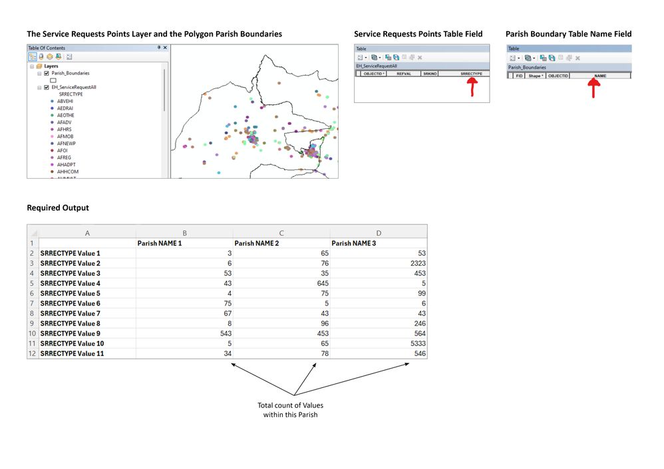This screenshot has width=664, height=469.
Task: Select the Shape column header
Action: (536, 76)
